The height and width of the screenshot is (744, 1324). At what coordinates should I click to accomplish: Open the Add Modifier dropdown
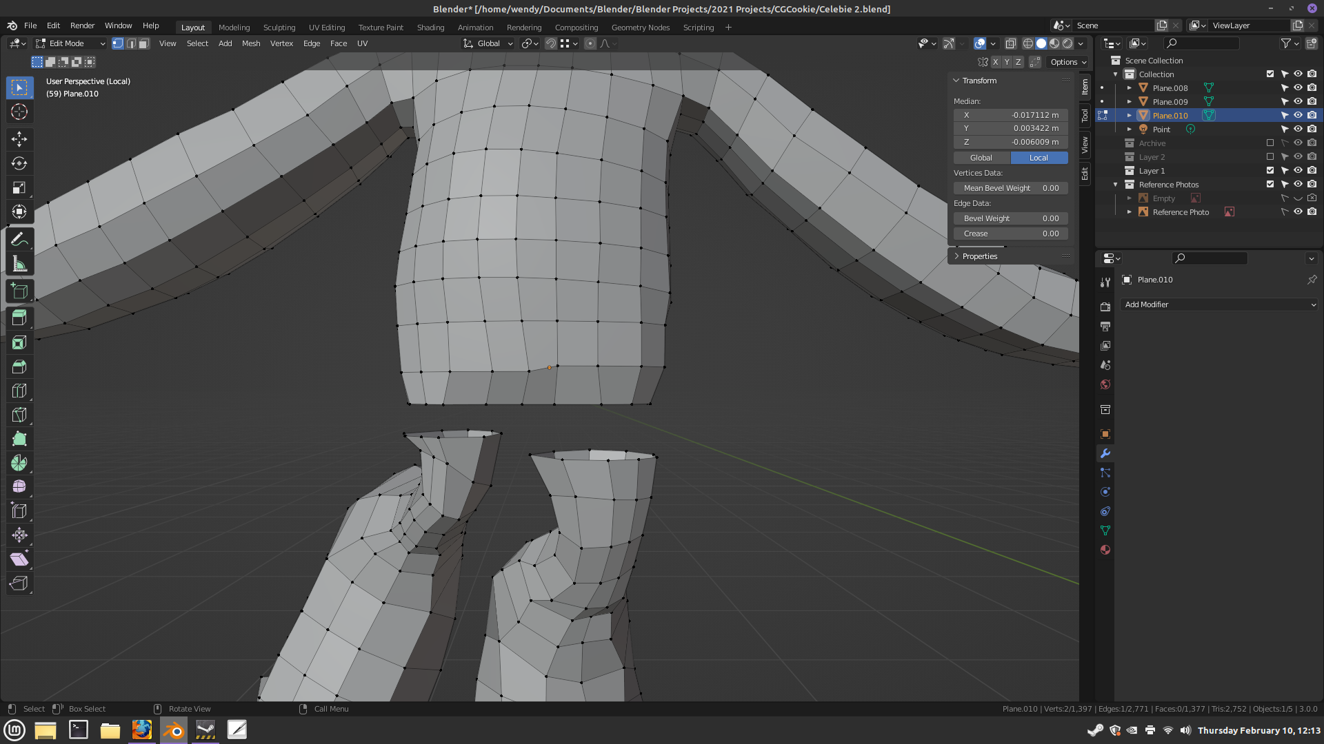[1218, 304]
